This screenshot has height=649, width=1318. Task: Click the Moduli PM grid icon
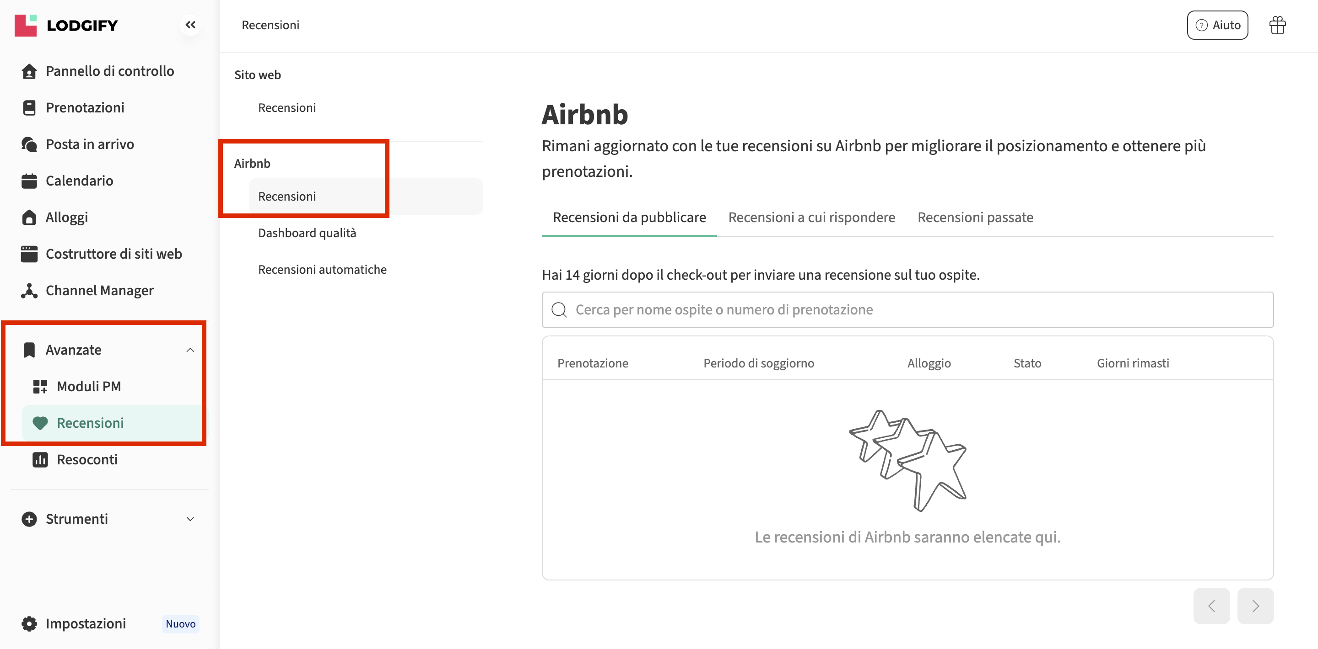pyautogui.click(x=40, y=386)
